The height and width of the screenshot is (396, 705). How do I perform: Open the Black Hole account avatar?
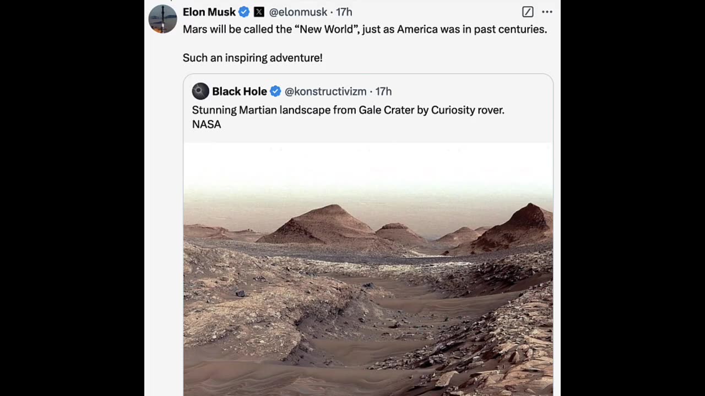200,91
